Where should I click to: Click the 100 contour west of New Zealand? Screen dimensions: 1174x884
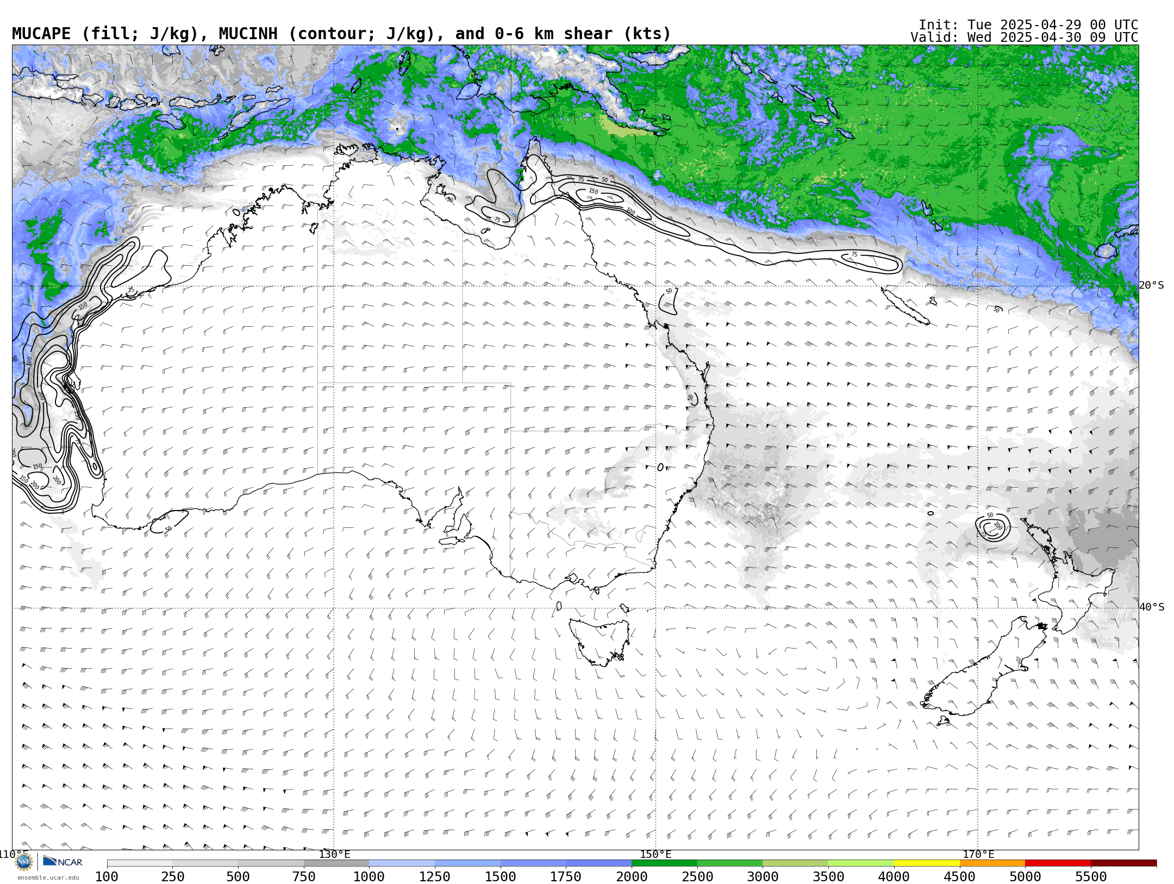[998, 526]
